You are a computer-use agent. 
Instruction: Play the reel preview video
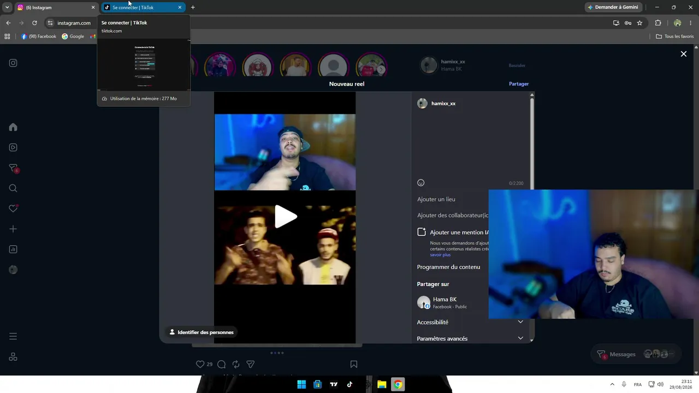coord(285,217)
